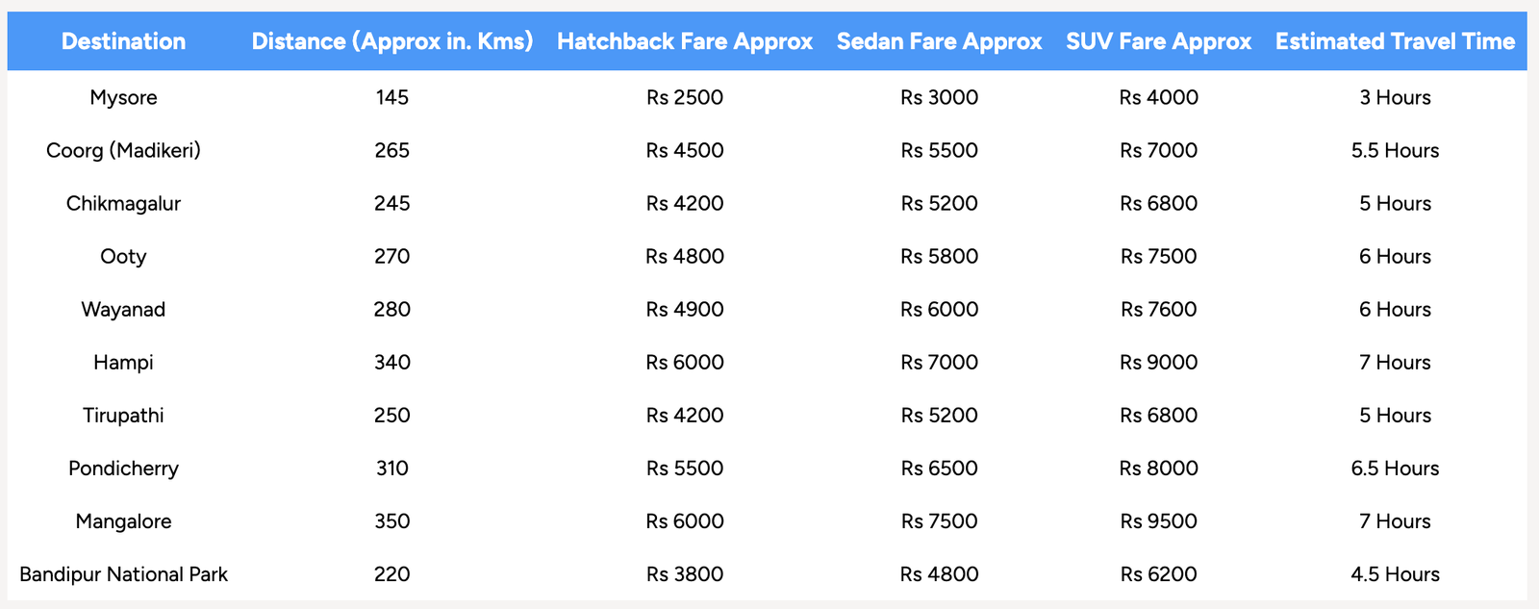Select Mangalore's SUV fare Rs 9500

click(1159, 520)
